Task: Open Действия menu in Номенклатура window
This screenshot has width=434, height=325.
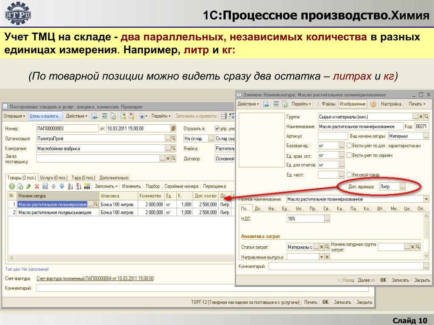Action: [x=248, y=104]
